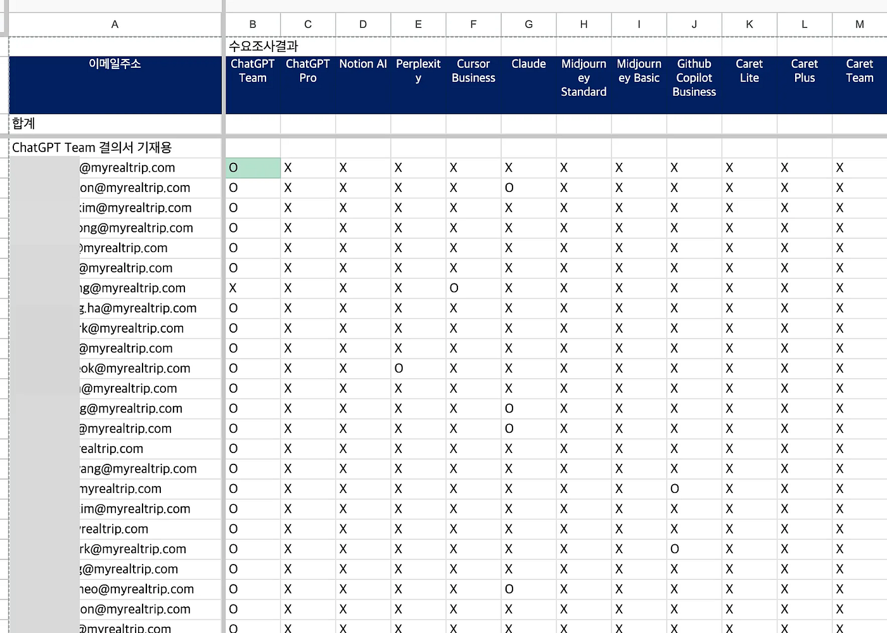The width and height of the screenshot is (887, 633).
Task: Select column M header
Action: click(859, 24)
